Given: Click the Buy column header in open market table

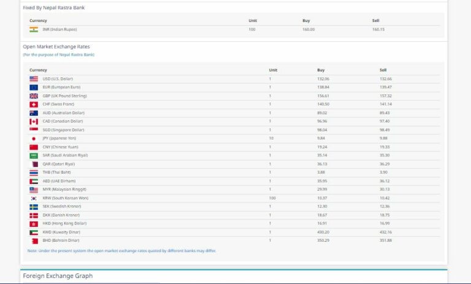Looking at the screenshot, I should point(321,70).
